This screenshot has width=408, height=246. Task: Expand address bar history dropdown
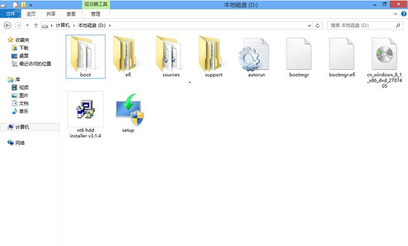[x=309, y=26]
